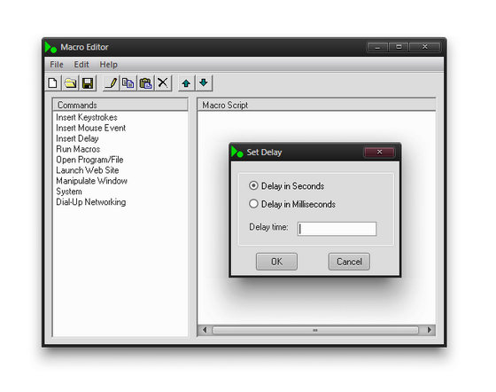Viewport: 496px width, 392px height.
Task: Cancel the Set Delay dialog
Action: (x=349, y=262)
